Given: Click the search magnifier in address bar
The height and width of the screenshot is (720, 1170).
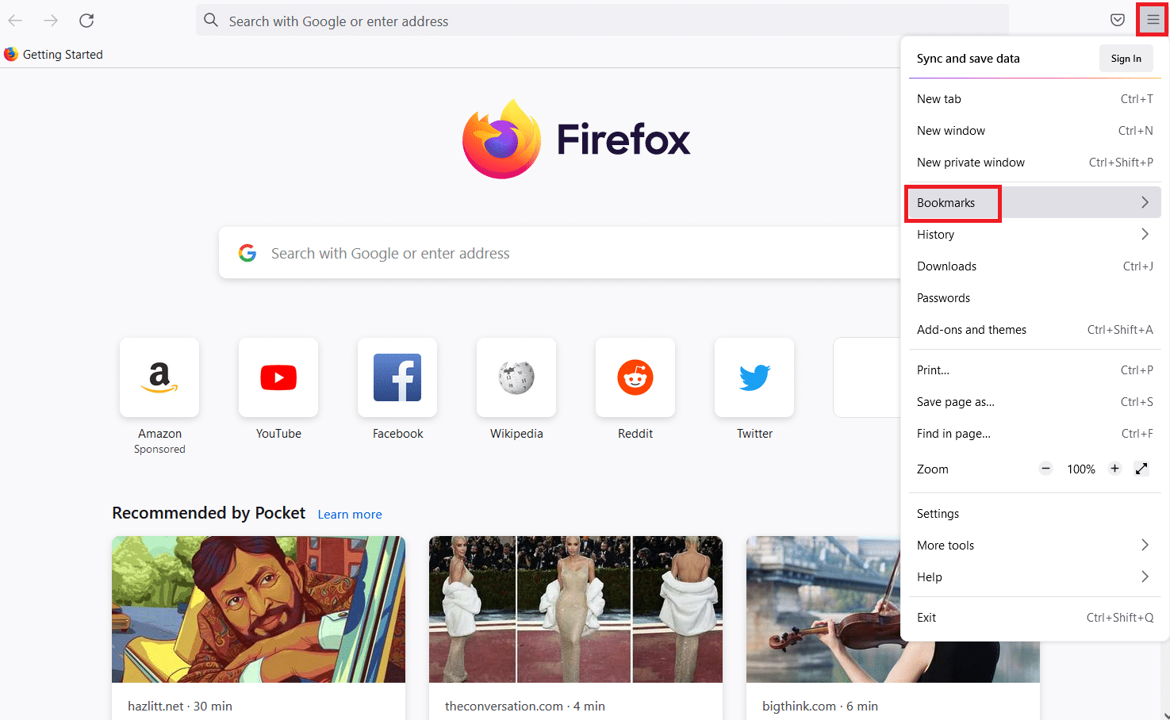Looking at the screenshot, I should pyautogui.click(x=211, y=20).
